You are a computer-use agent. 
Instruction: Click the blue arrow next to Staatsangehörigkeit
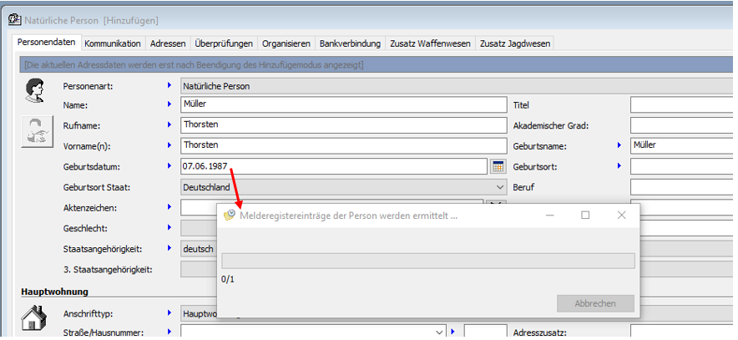169,248
